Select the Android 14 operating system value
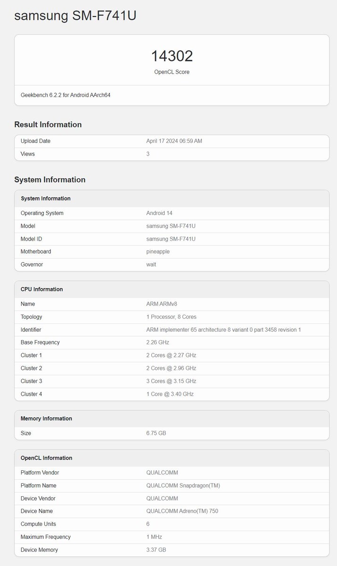The image size is (337, 566). (159, 213)
